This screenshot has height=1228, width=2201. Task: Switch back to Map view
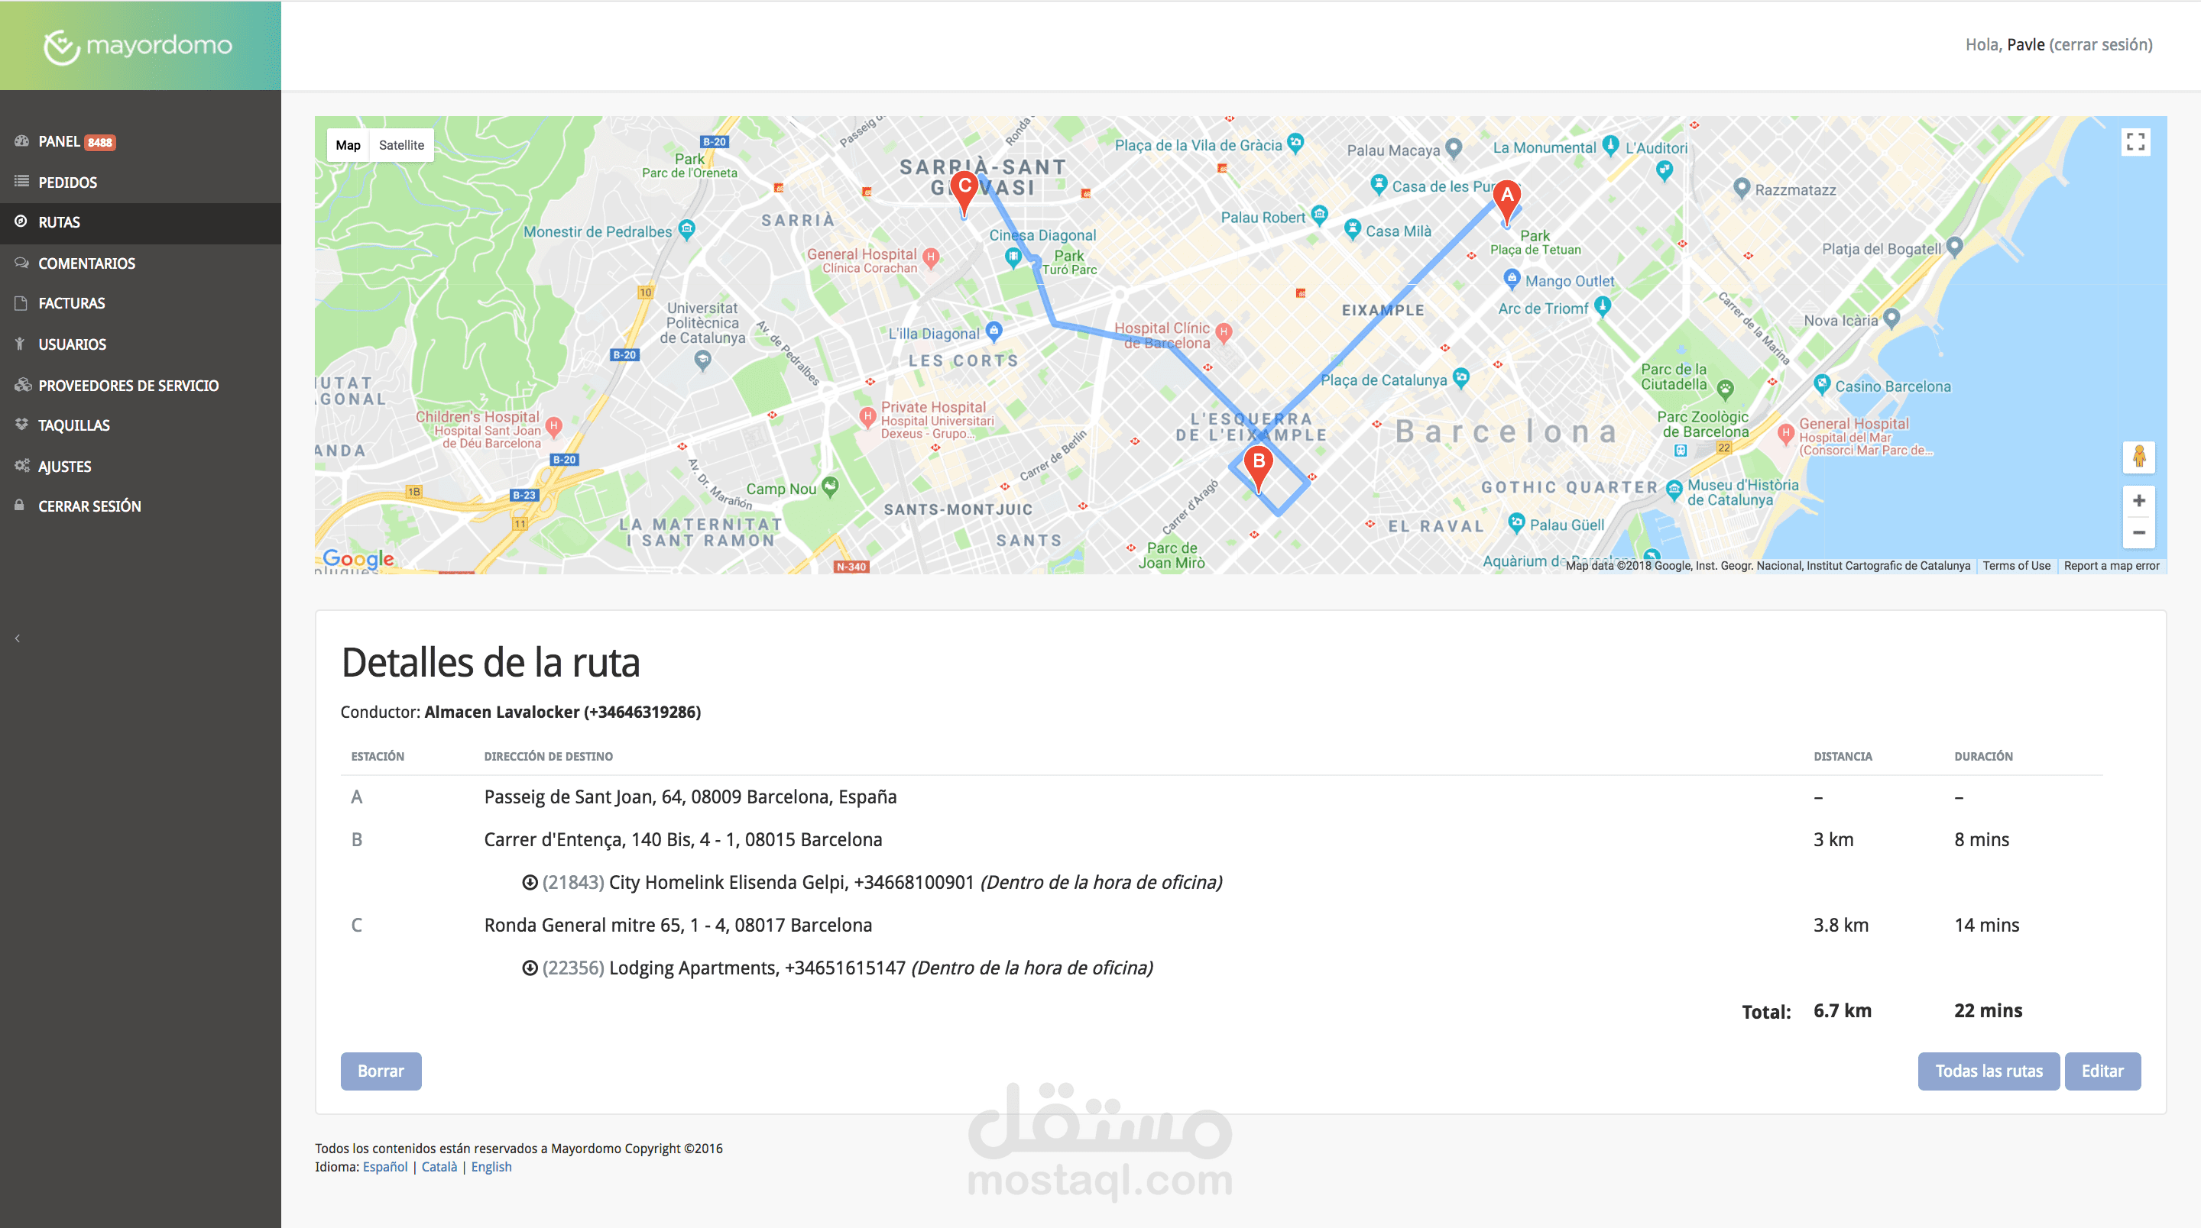tap(348, 145)
